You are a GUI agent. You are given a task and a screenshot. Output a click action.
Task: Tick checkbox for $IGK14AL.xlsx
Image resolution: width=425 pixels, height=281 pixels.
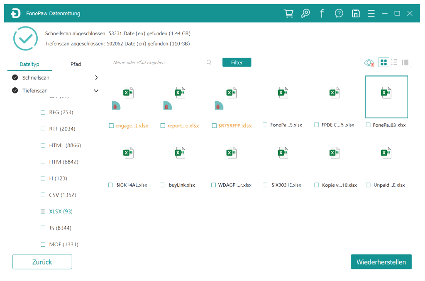coord(110,185)
